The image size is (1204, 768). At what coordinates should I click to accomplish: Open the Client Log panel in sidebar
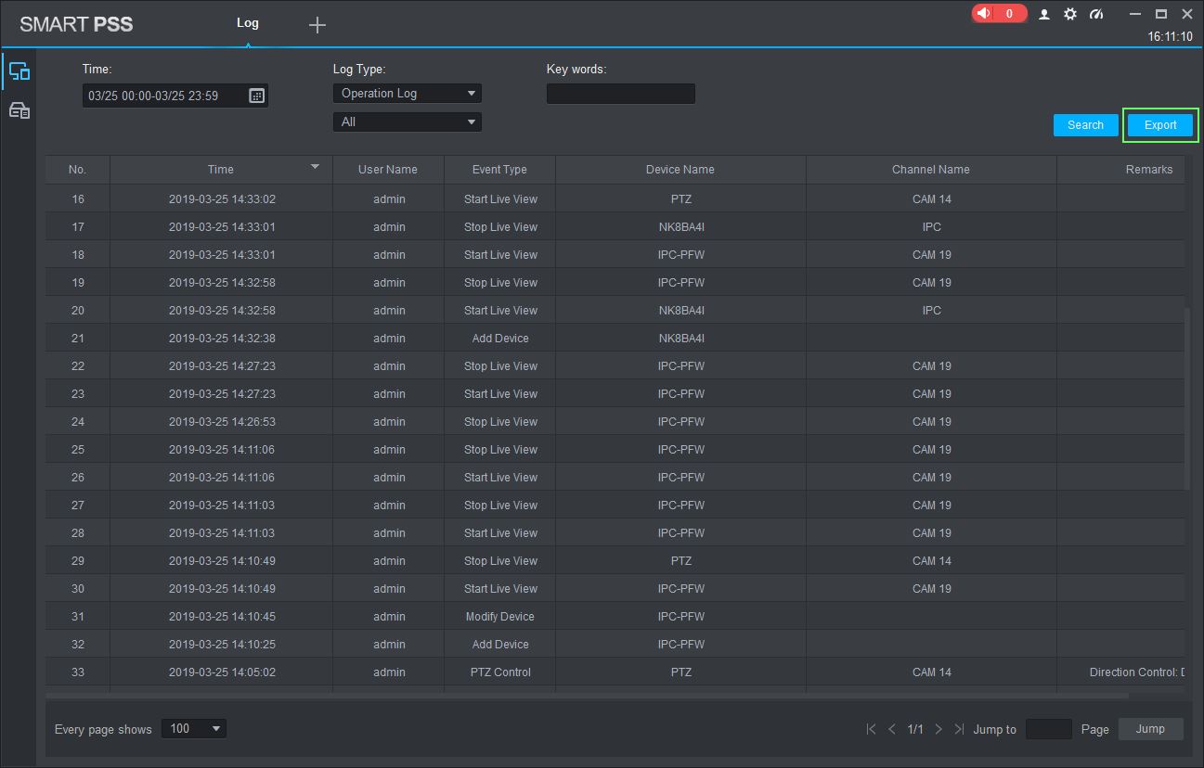[x=19, y=70]
